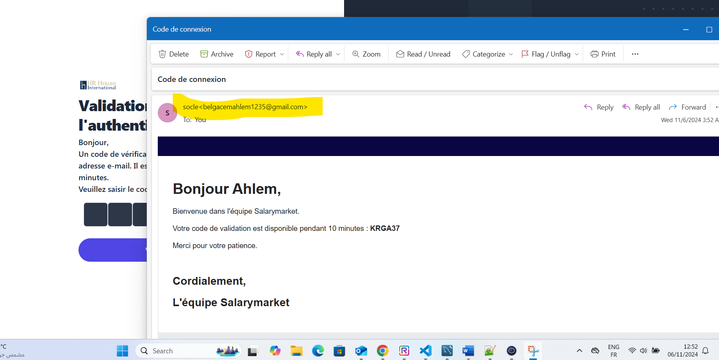Expand the Report dropdown arrow
Screen dimensions: 719x360
tap(282, 54)
